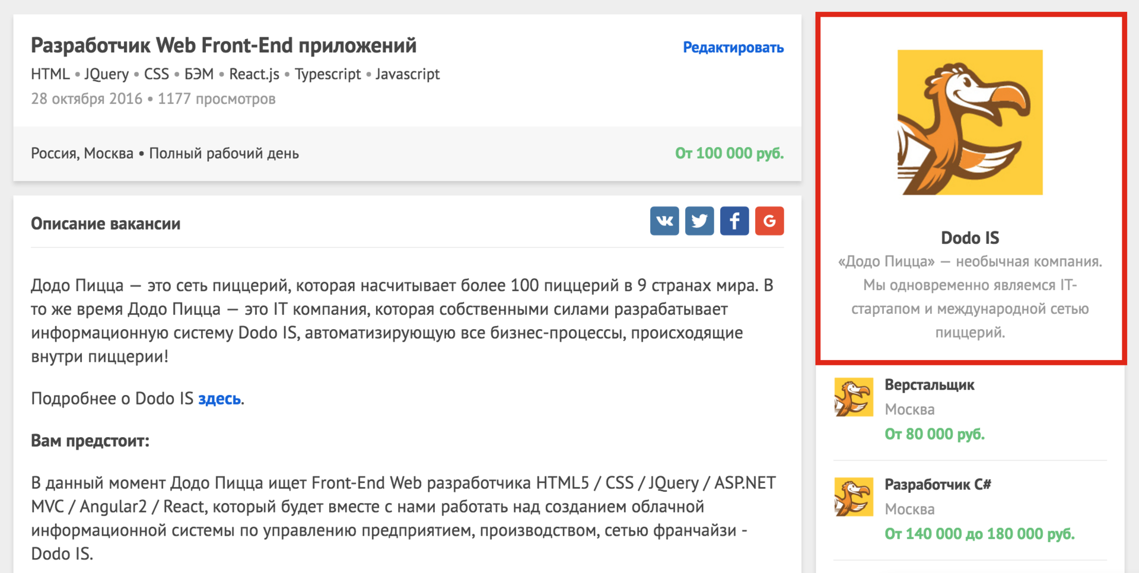Image resolution: width=1139 pixels, height=573 pixels.
Task: Open the Верстальщик vacancy in Москва
Action: 930,384
